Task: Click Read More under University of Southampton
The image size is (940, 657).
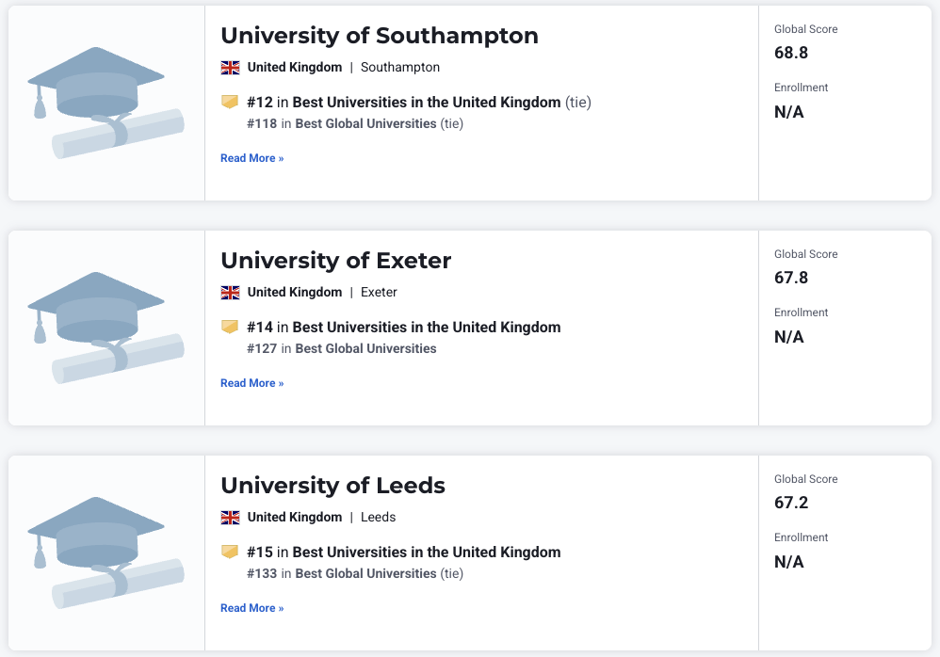Action: tap(251, 158)
